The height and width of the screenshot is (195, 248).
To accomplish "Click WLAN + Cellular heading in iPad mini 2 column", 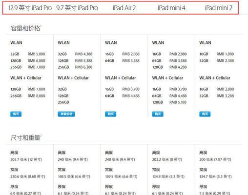I will (215, 78).
